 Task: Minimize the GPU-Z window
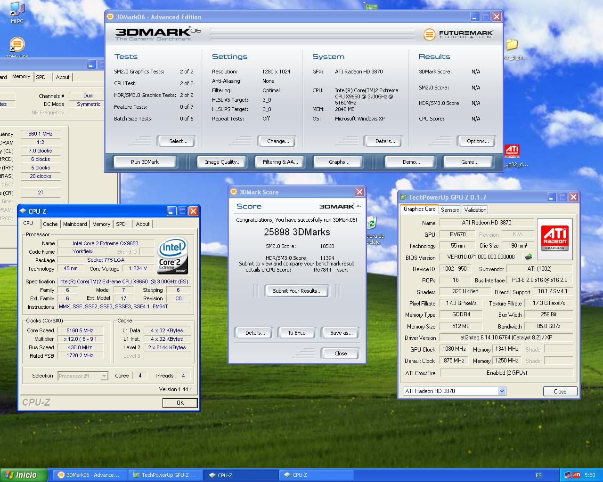click(x=551, y=197)
